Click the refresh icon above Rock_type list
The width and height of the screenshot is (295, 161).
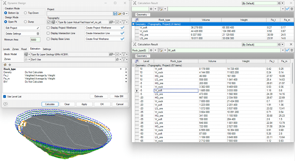[5, 65]
